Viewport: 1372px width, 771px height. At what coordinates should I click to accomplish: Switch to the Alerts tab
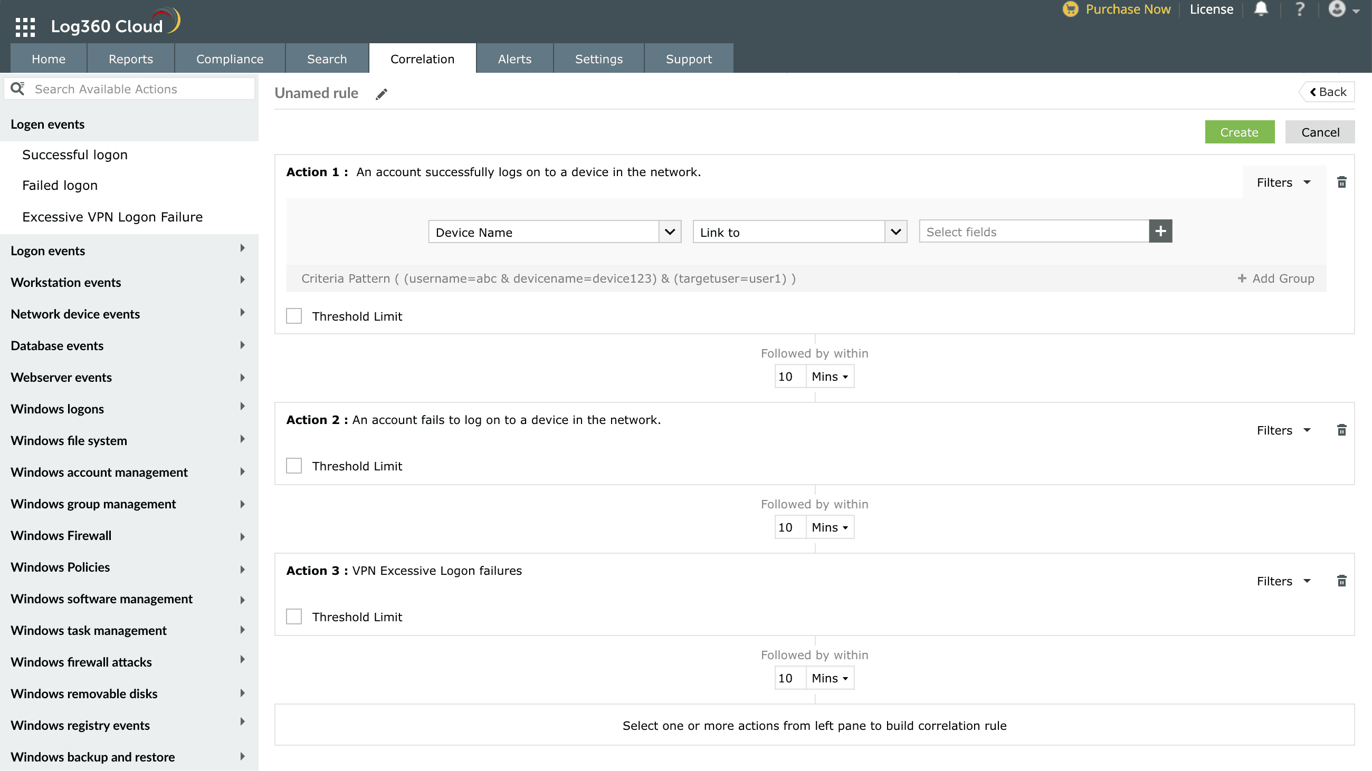pos(514,59)
